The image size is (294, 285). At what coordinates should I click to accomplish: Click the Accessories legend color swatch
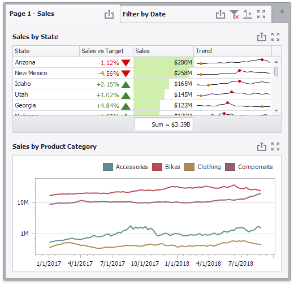click(x=108, y=167)
